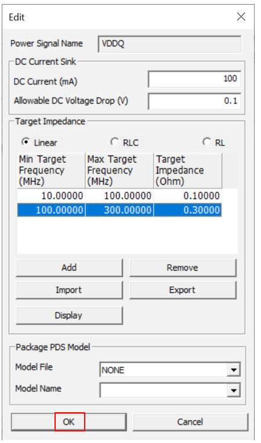This screenshot has width=261, height=443.
Task: Confirm the dialog with OK
Action: pyautogui.click(x=68, y=422)
